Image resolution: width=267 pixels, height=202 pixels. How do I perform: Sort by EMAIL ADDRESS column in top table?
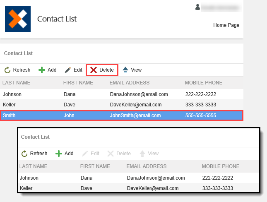[x=129, y=83]
